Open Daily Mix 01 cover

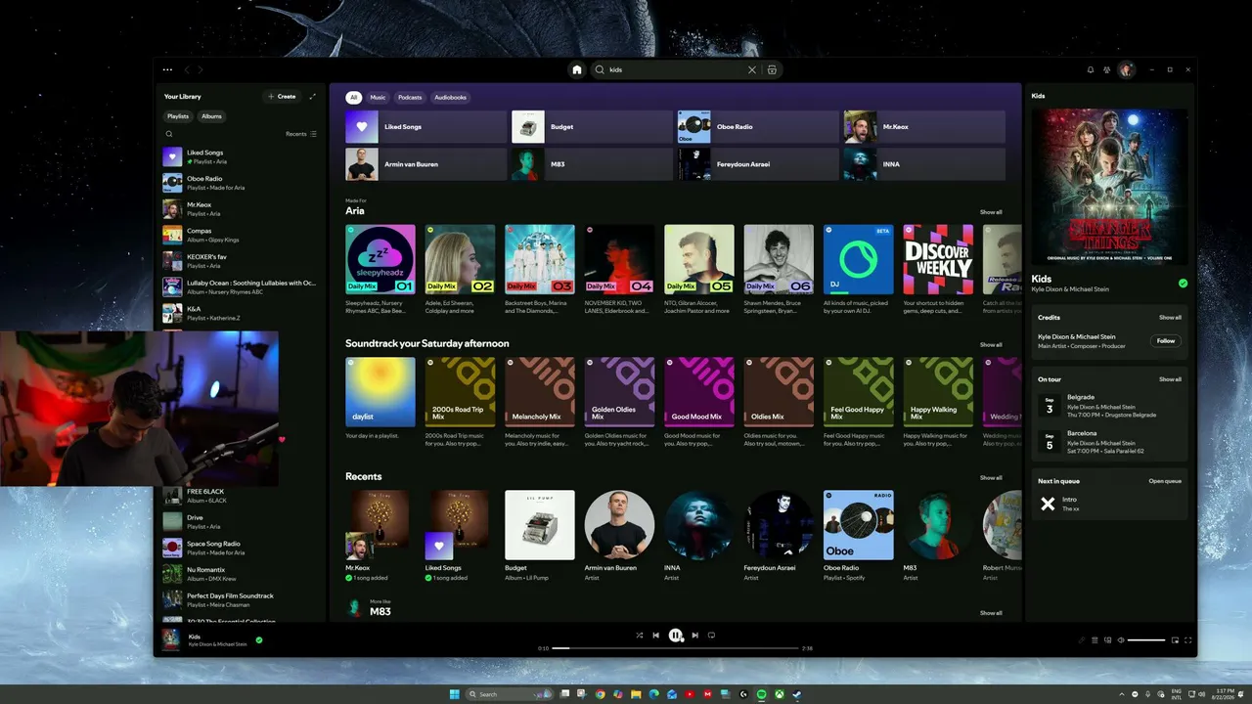(x=380, y=259)
